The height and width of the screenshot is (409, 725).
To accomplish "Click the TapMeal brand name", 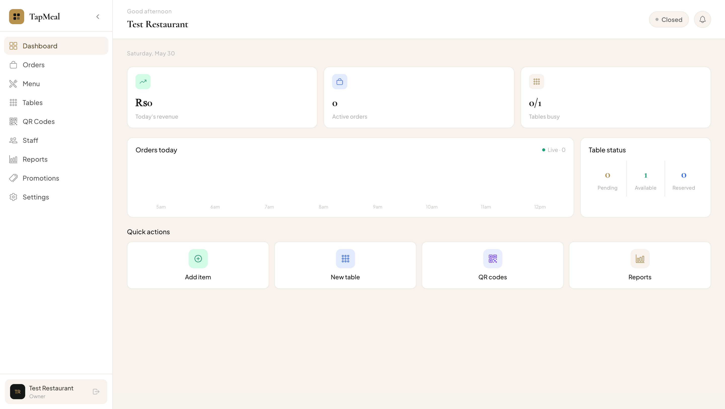I will click(45, 17).
